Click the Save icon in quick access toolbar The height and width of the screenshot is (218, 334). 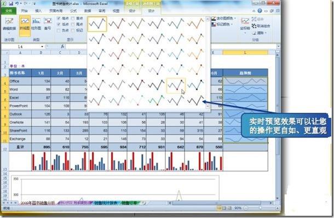pos(10,3)
